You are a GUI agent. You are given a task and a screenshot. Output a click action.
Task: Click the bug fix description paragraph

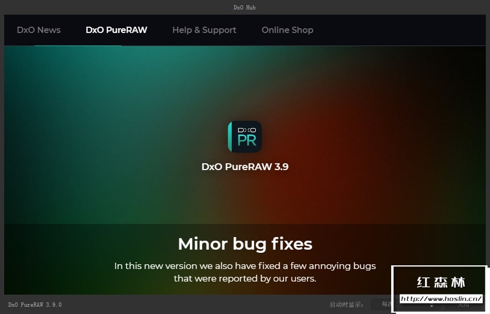[245, 272]
